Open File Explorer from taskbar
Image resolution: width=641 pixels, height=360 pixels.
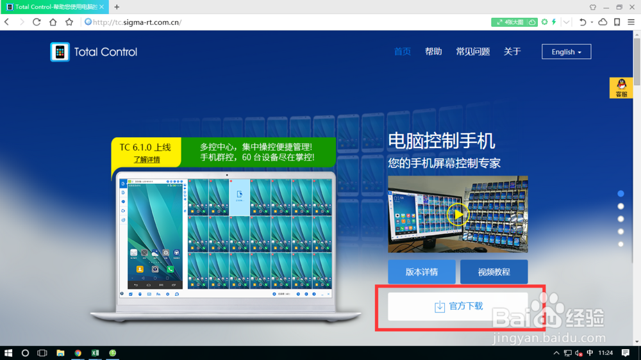pyautogui.click(x=60, y=353)
